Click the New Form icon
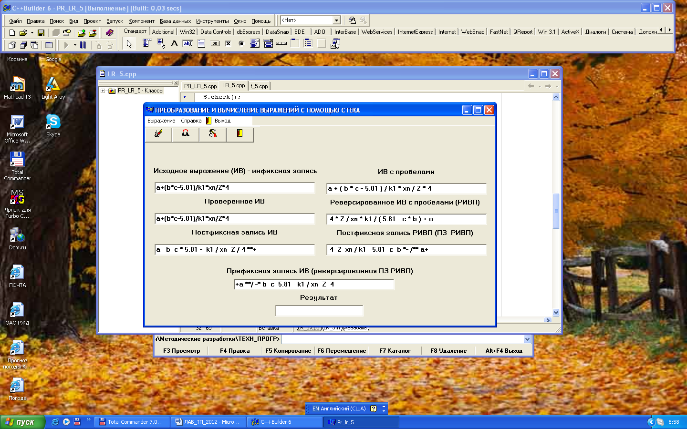The height and width of the screenshot is (429, 687). pyautogui.click(x=49, y=45)
